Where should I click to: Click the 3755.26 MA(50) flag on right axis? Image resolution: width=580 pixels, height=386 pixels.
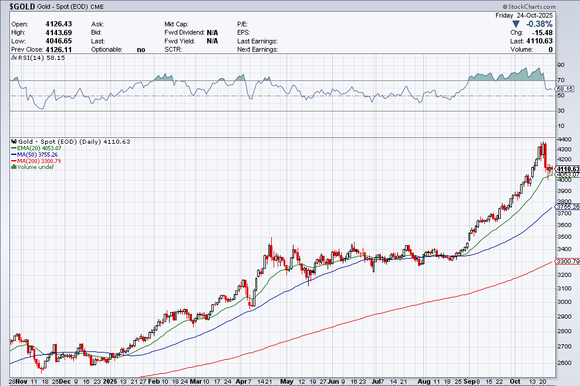568,206
